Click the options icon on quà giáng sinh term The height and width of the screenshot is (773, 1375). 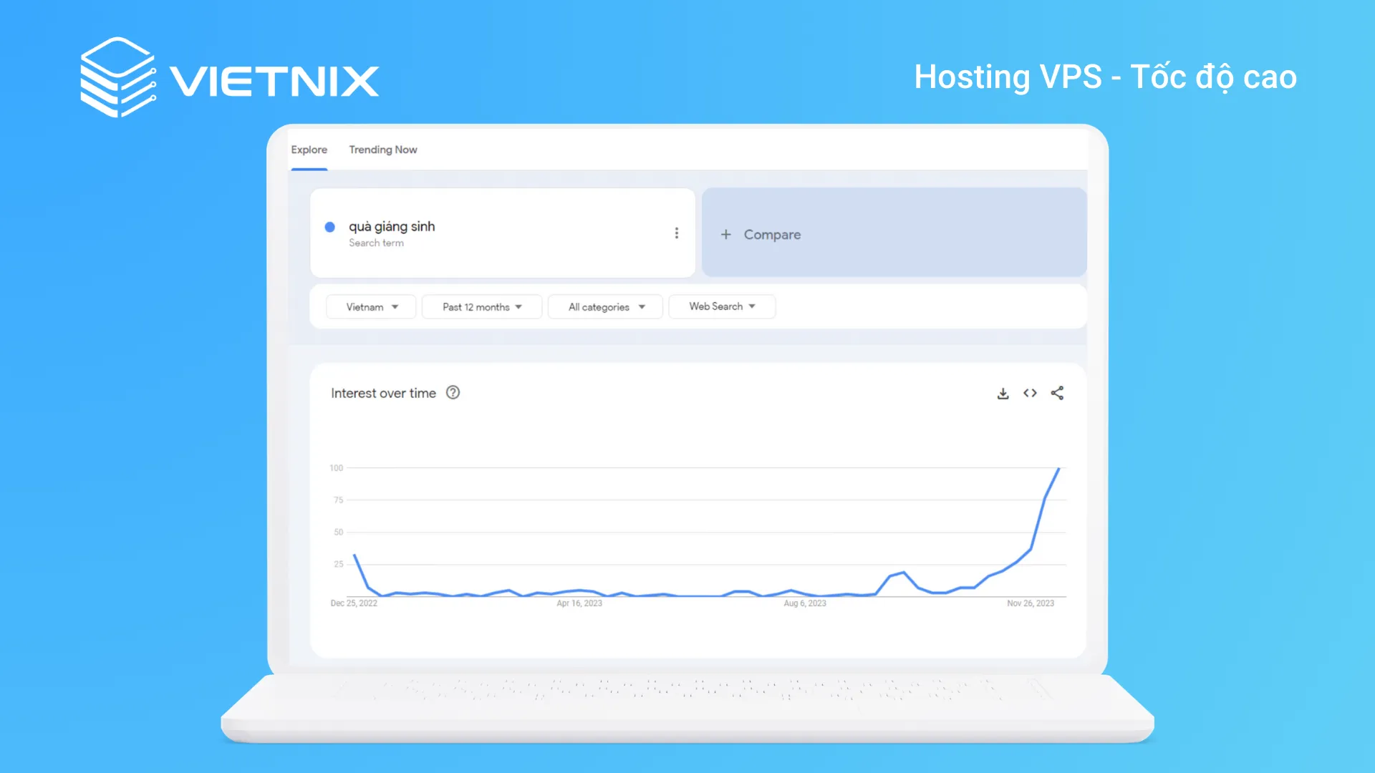pyautogui.click(x=676, y=233)
